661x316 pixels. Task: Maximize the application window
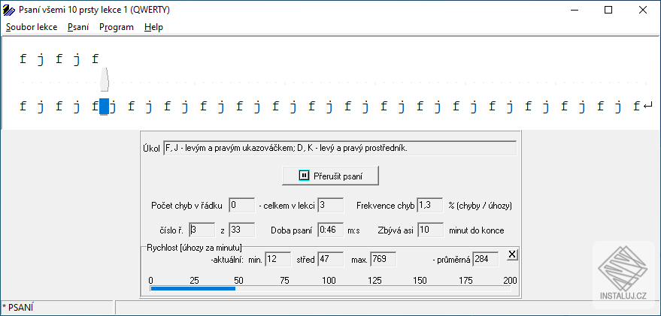coord(608,10)
